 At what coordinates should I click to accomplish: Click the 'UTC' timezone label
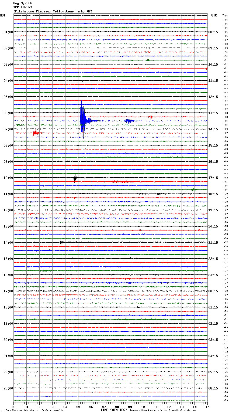click(x=214, y=15)
